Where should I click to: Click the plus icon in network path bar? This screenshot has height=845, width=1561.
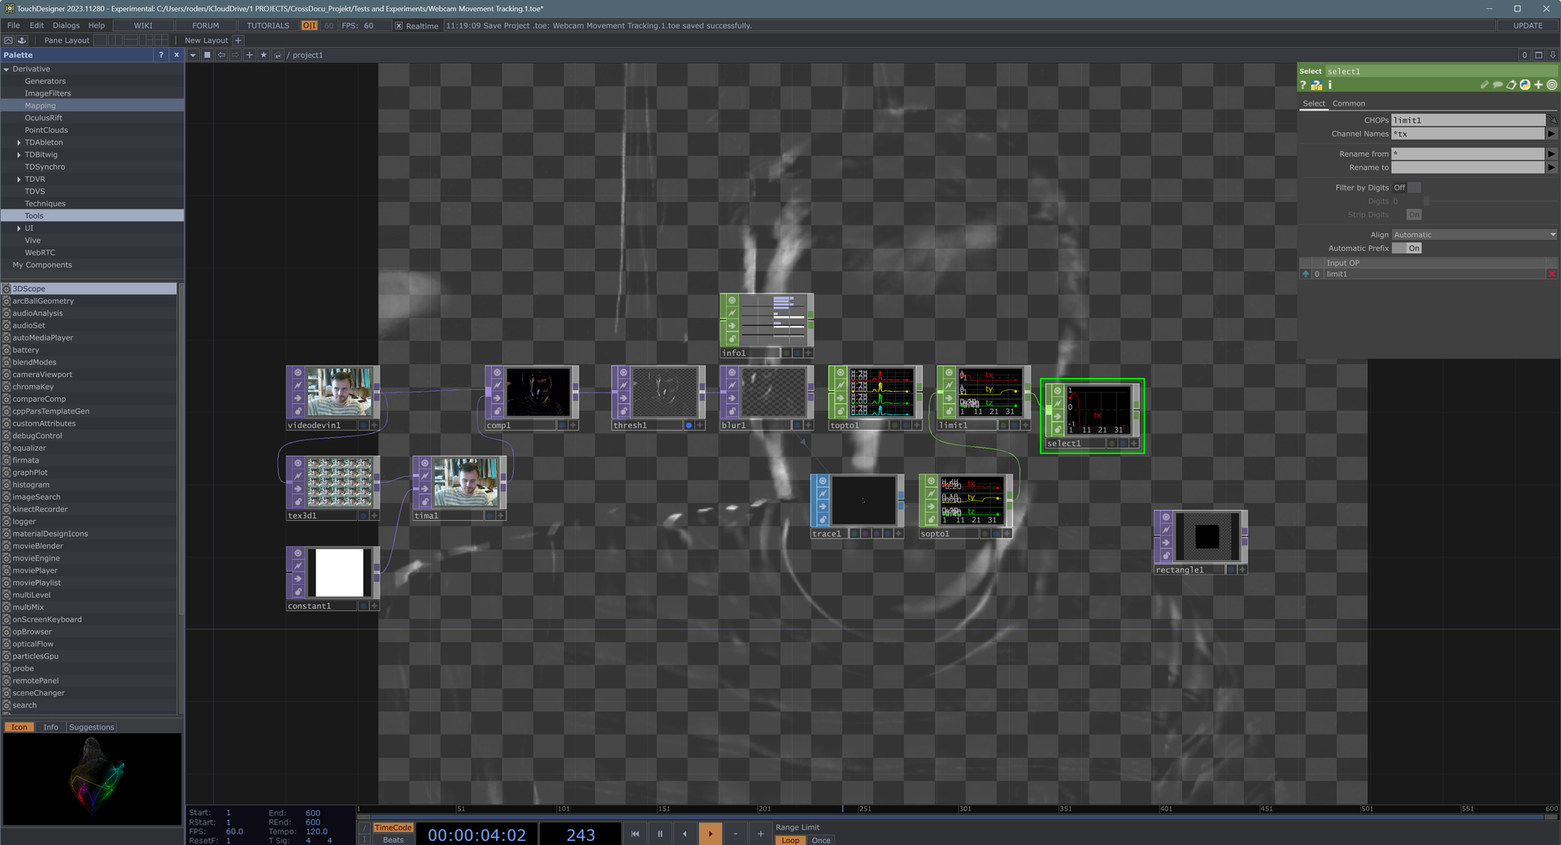(250, 55)
